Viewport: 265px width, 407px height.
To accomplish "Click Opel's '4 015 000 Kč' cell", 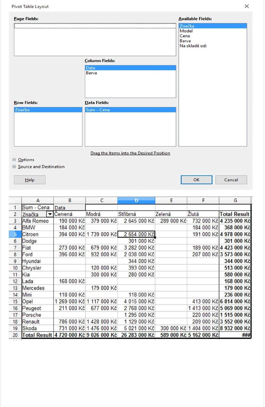I will (x=136, y=301).
